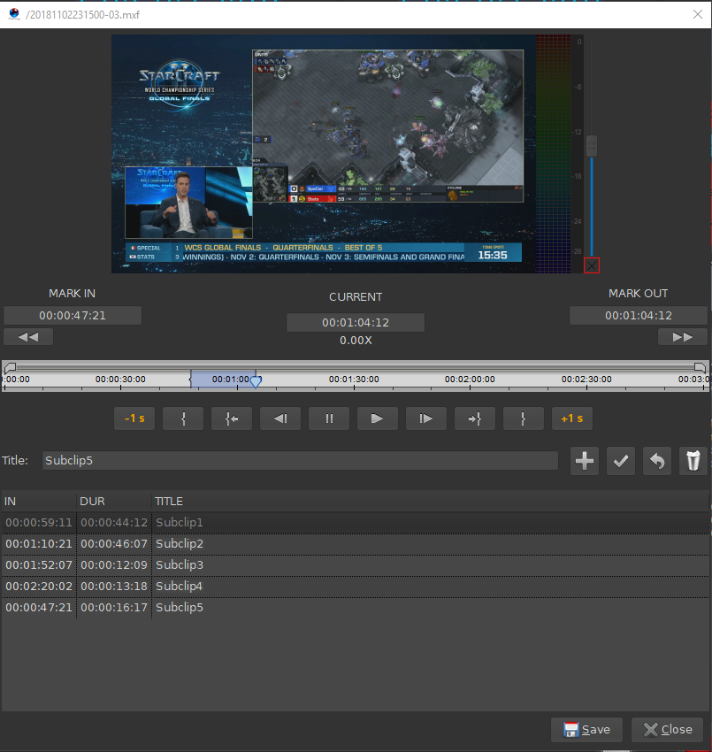Image resolution: width=712 pixels, height=752 pixels.
Task: Click the DUR column header
Action: pos(114,501)
